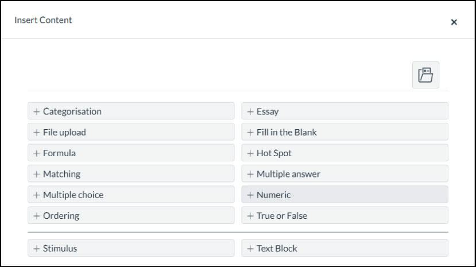
Task: Click plus icon beside Text Block
Action: pyautogui.click(x=250, y=249)
